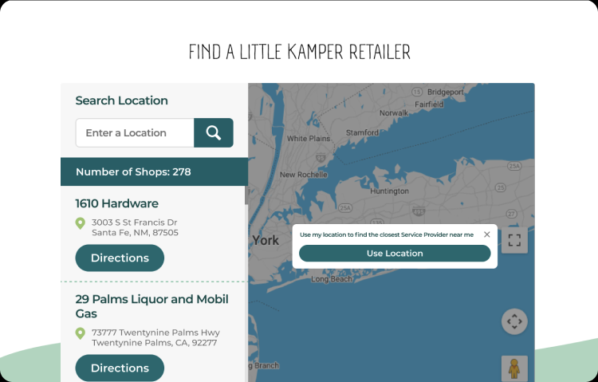Click pin icon beside Santa Fe address
Image resolution: width=598 pixels, height=382 pixels.
tap(80, 223)
